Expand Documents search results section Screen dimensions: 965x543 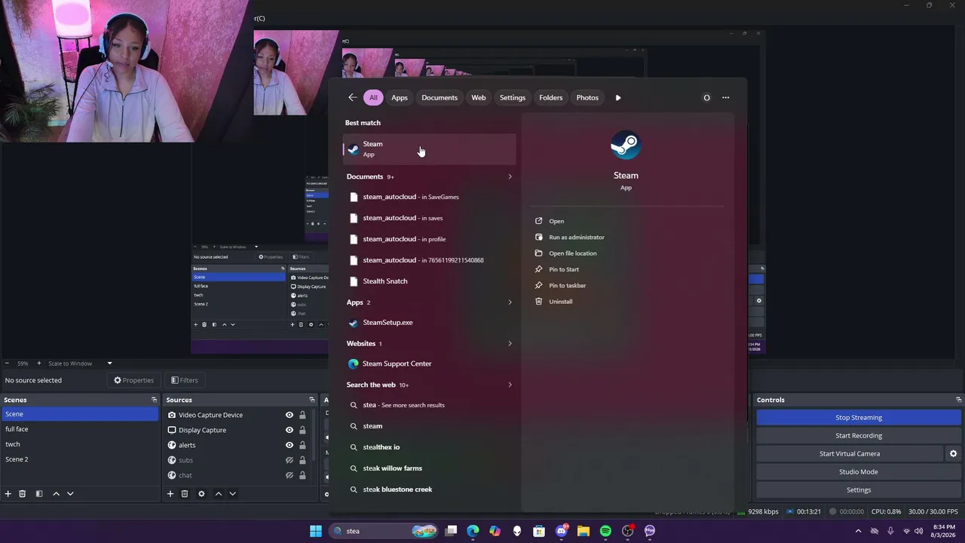pos(510,176)
